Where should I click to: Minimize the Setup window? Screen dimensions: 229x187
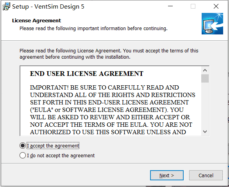170,6
